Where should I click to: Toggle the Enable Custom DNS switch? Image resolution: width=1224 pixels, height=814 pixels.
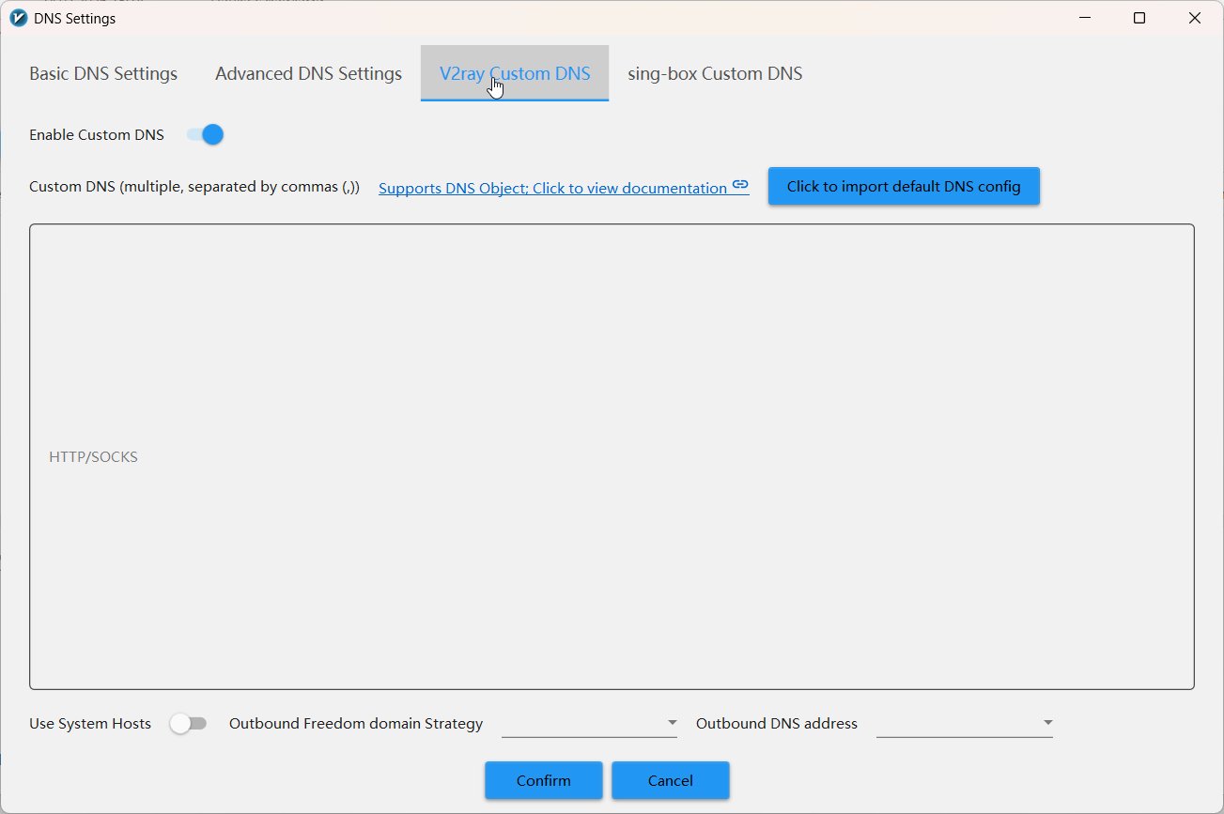206,134
